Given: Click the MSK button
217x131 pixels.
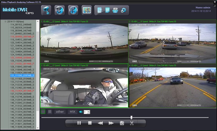Looking at the screenshot, I should click(72, 112).
